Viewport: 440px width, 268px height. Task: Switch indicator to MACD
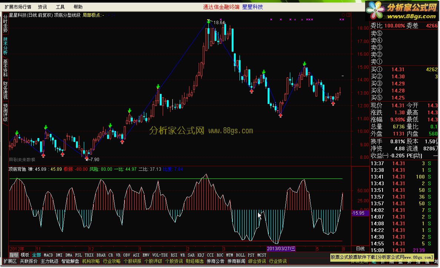48,255
